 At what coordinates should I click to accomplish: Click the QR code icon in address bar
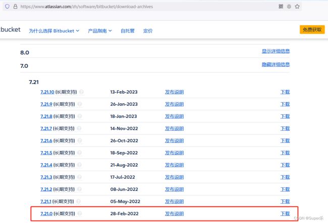[281, 7]
